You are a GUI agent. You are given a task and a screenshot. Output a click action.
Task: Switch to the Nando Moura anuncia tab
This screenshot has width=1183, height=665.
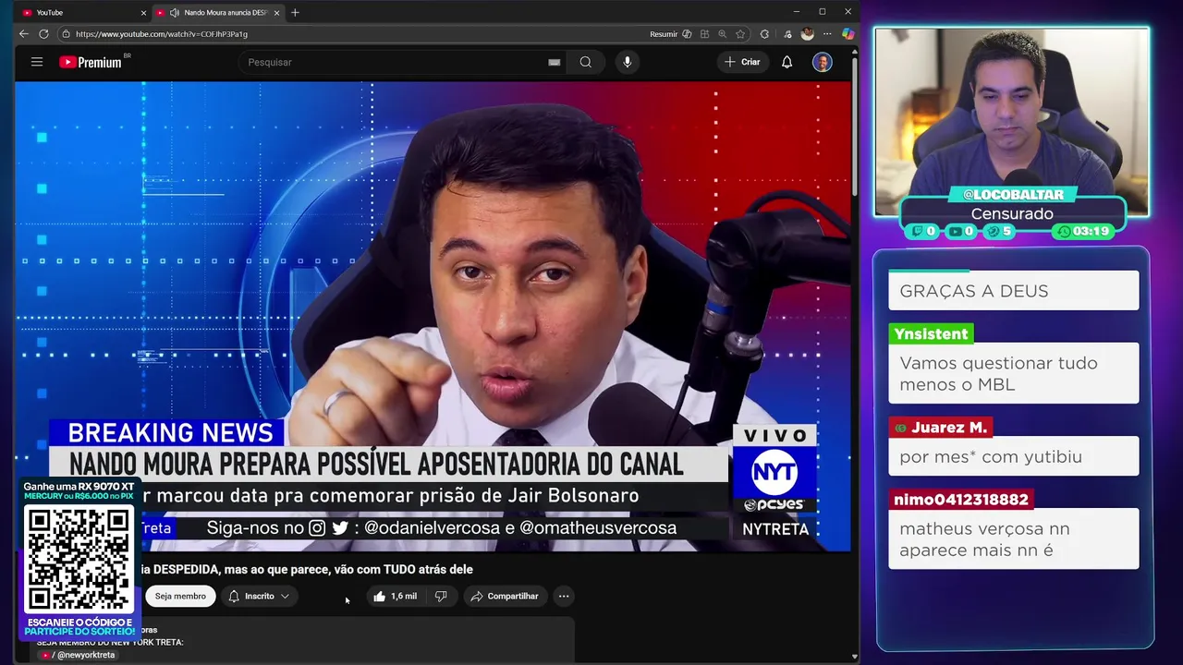(x=218, y=13)
